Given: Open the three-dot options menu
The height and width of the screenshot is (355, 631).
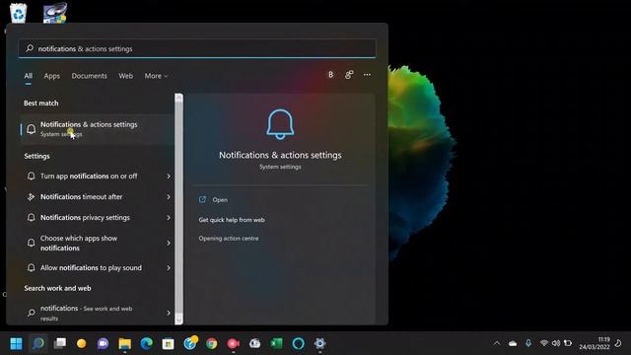Looking at the screenshot, I should [x=367, y=75].
